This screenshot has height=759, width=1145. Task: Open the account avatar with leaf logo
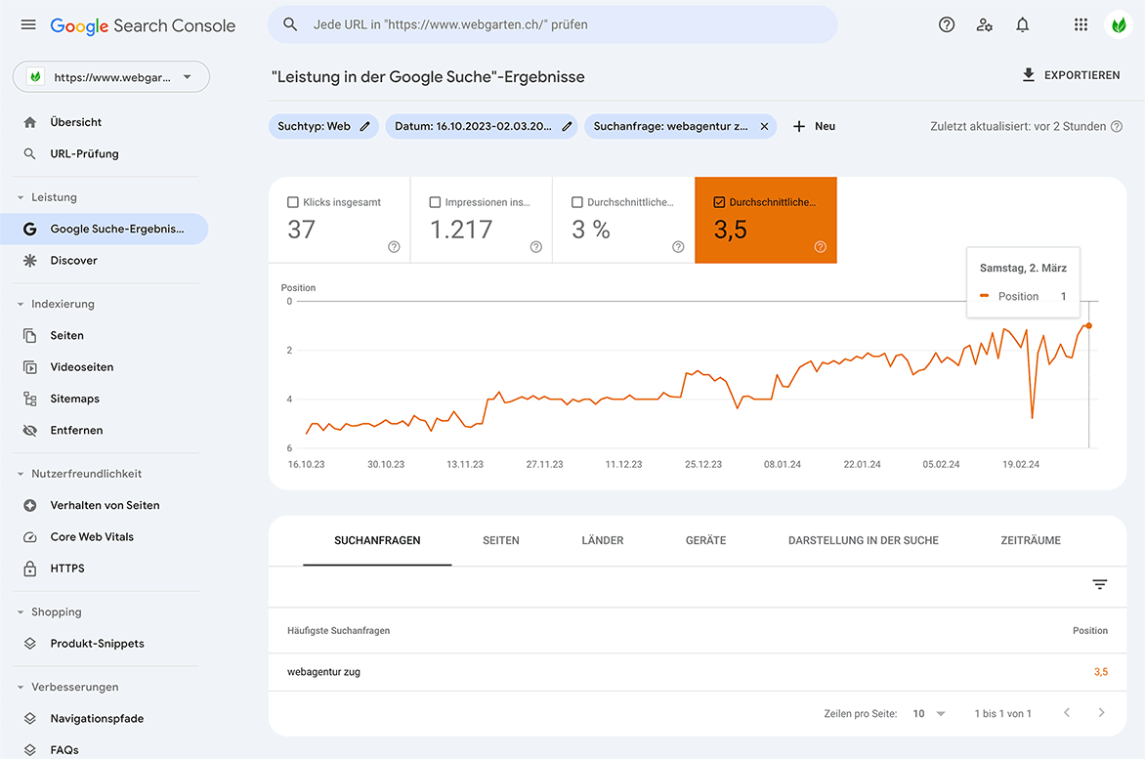[1118, 24]
